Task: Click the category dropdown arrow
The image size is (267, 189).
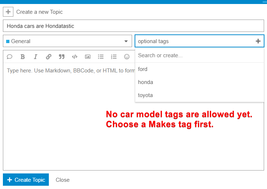Action: point(126,41)
